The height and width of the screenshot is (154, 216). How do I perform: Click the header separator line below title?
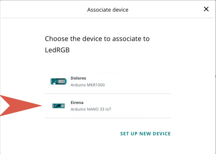[x=108, y=18]
